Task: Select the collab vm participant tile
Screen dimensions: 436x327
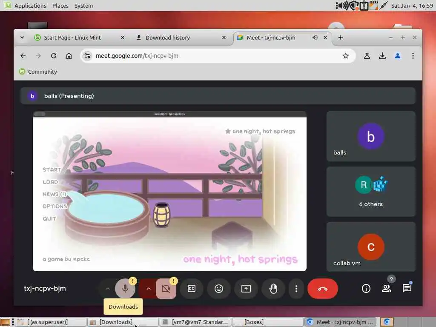Action: click(x=371, y=247)
